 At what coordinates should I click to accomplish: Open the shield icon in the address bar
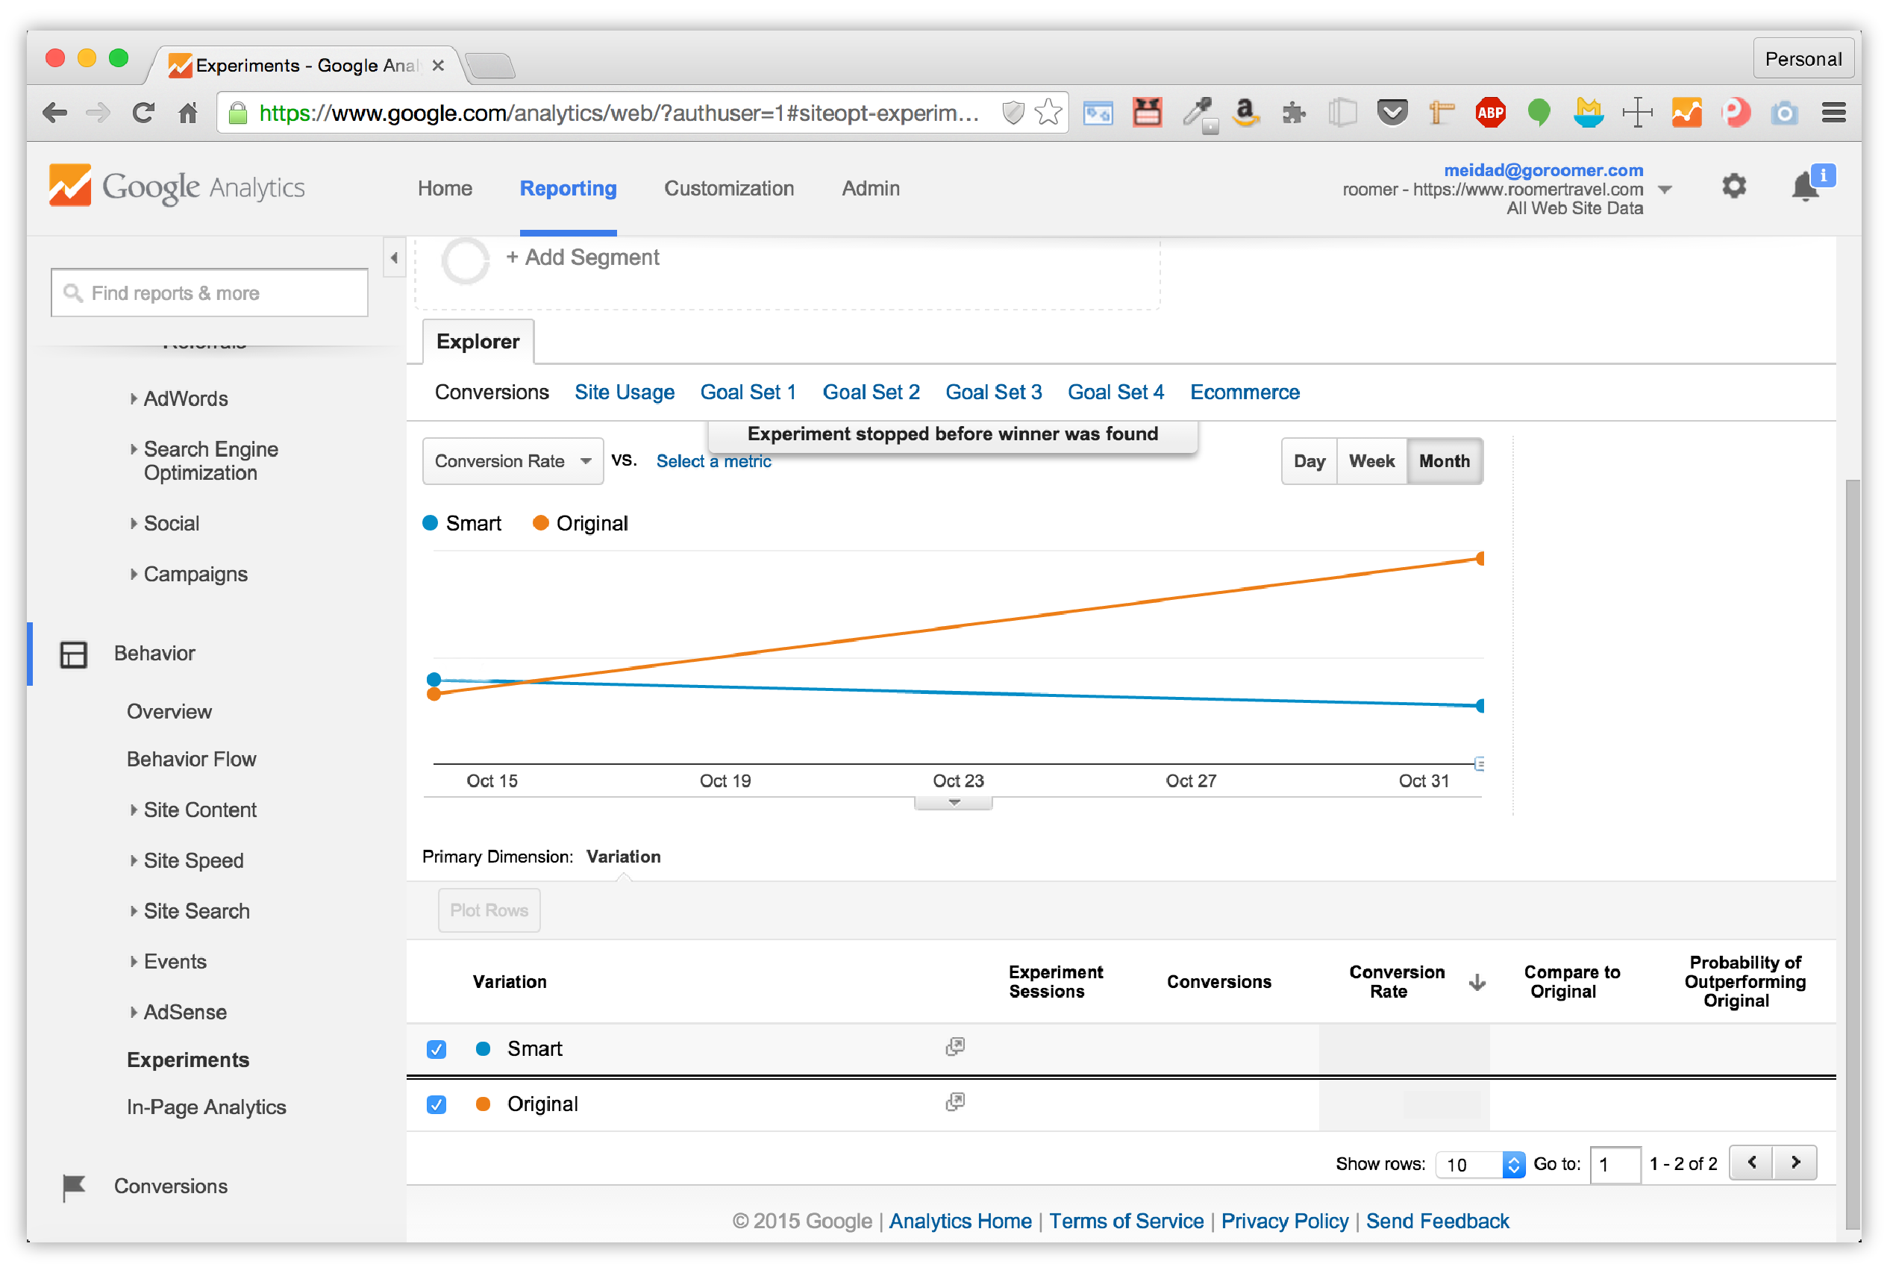1013,112
